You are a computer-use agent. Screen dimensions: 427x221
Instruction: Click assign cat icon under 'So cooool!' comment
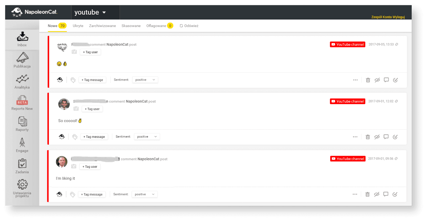coord(62,137)
